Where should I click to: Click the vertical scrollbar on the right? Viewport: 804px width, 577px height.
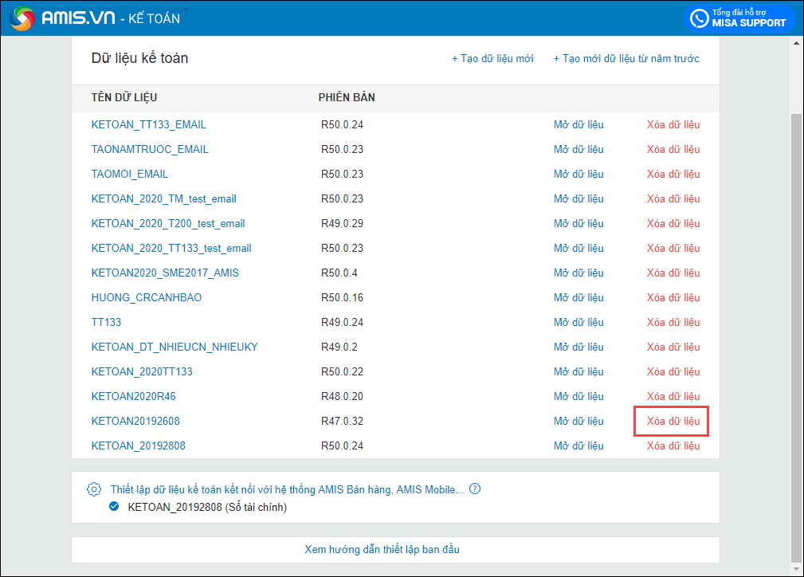tap(796, 319)
